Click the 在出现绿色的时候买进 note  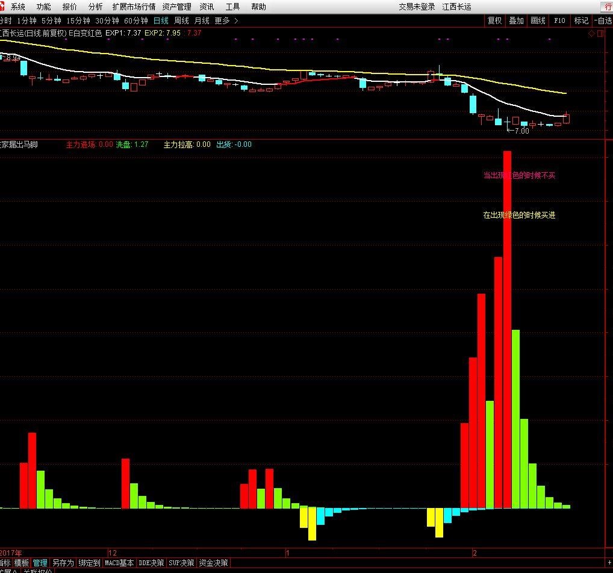click(x=519, y=215)
